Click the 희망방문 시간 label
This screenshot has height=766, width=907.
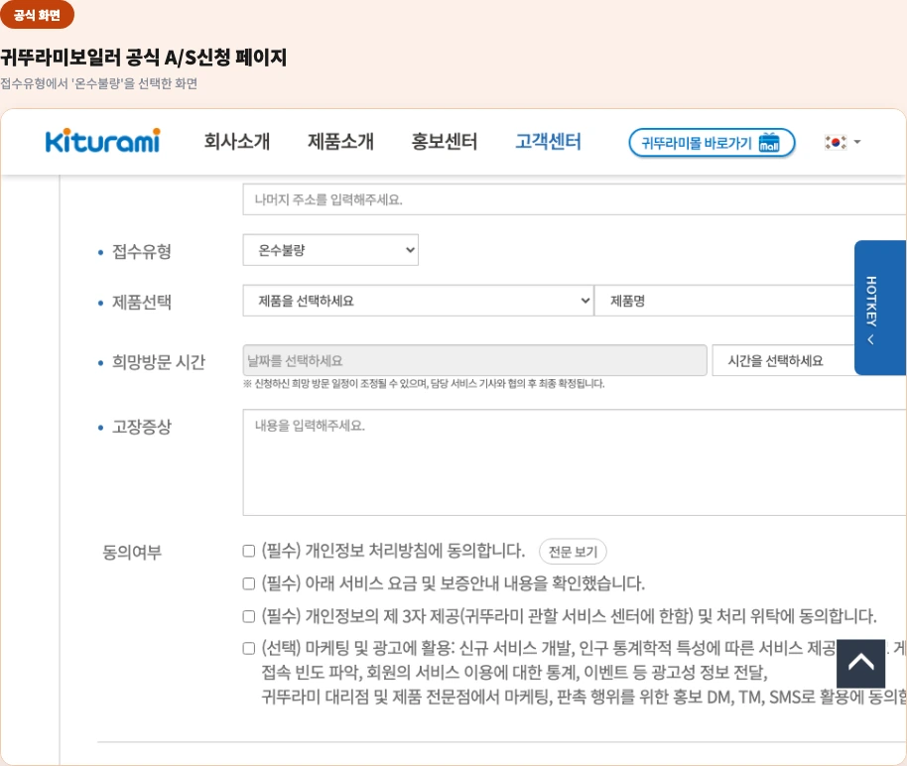click(159, 362)
